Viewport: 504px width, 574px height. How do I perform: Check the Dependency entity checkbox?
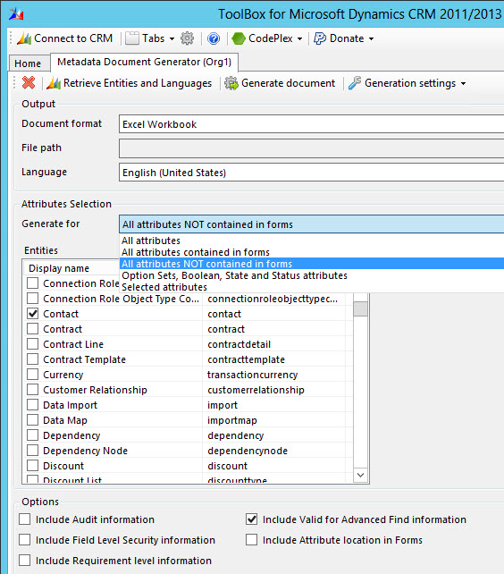point(32,435)
